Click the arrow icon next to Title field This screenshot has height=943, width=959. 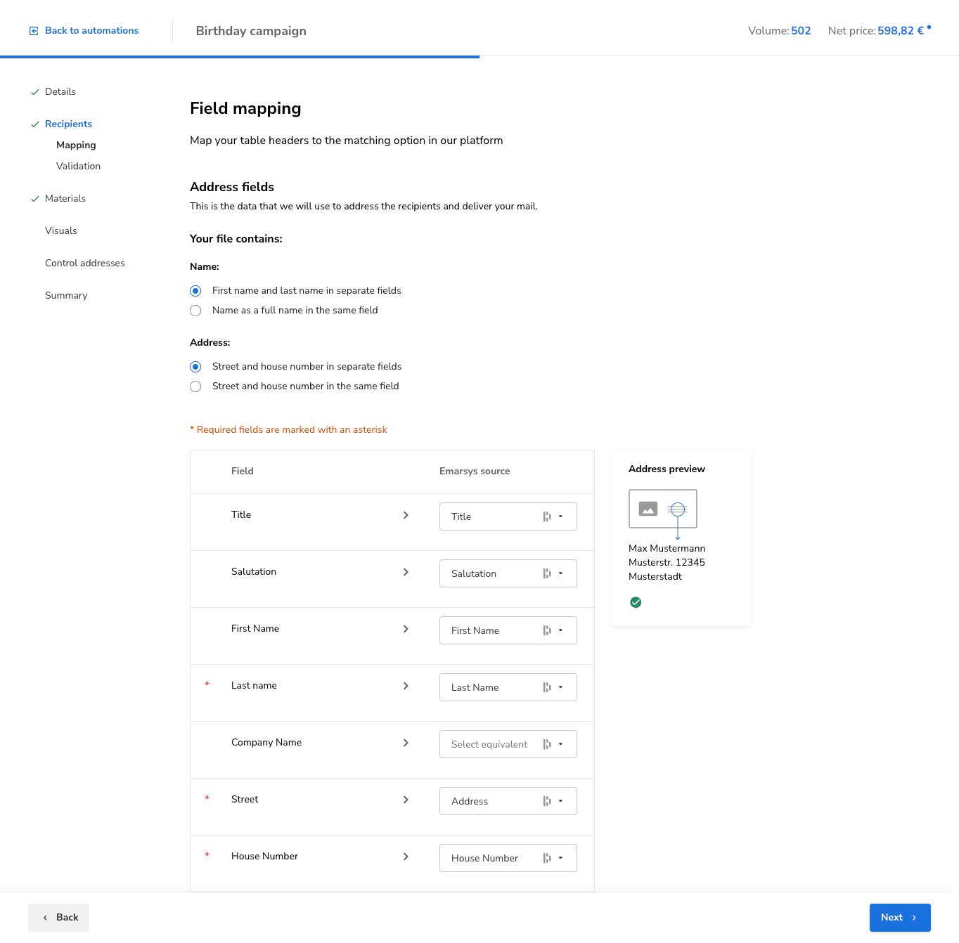406,515
